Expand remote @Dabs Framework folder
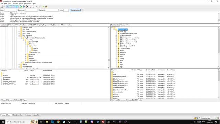 pyautogui.click(x=116, y=36)
